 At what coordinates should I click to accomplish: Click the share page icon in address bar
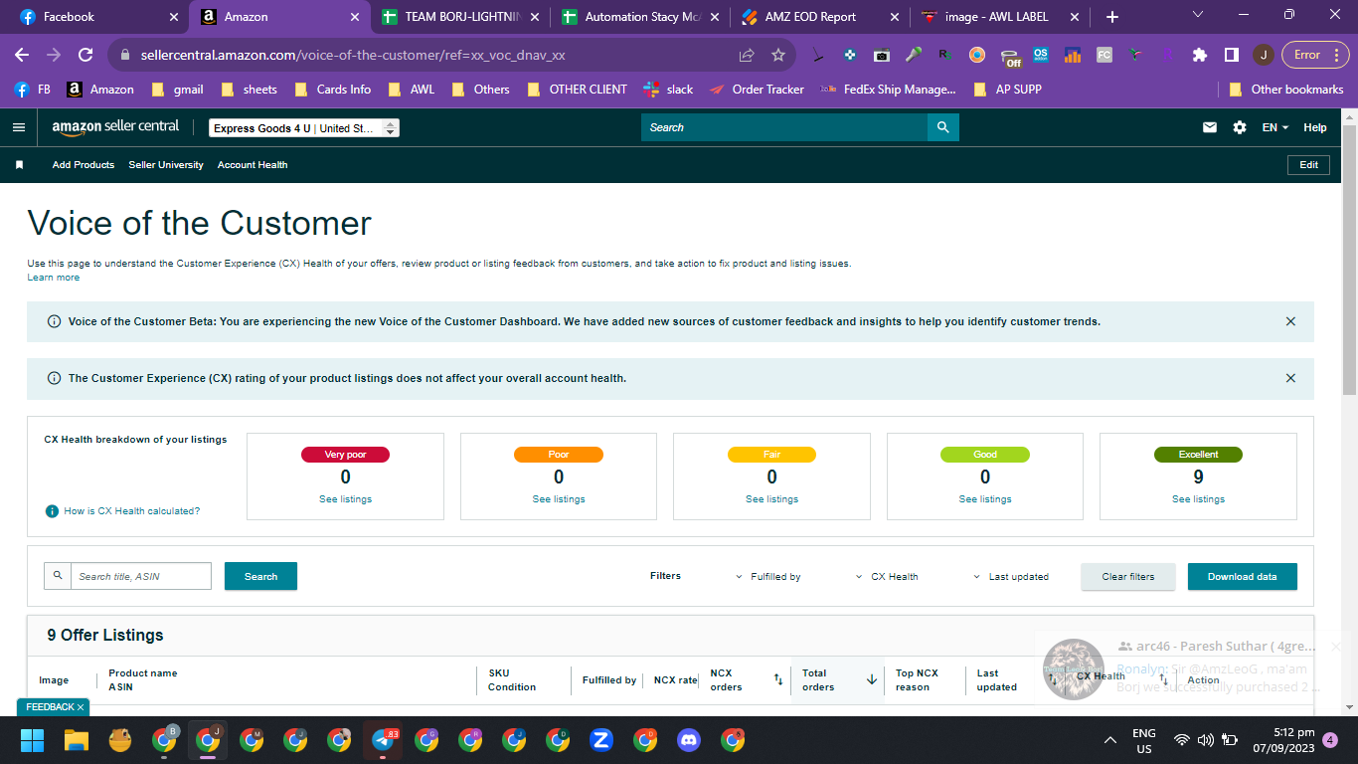747,55
